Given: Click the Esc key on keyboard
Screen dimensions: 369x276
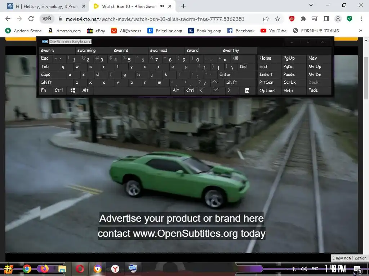Looking at the screenshot, I should point(45,58).
